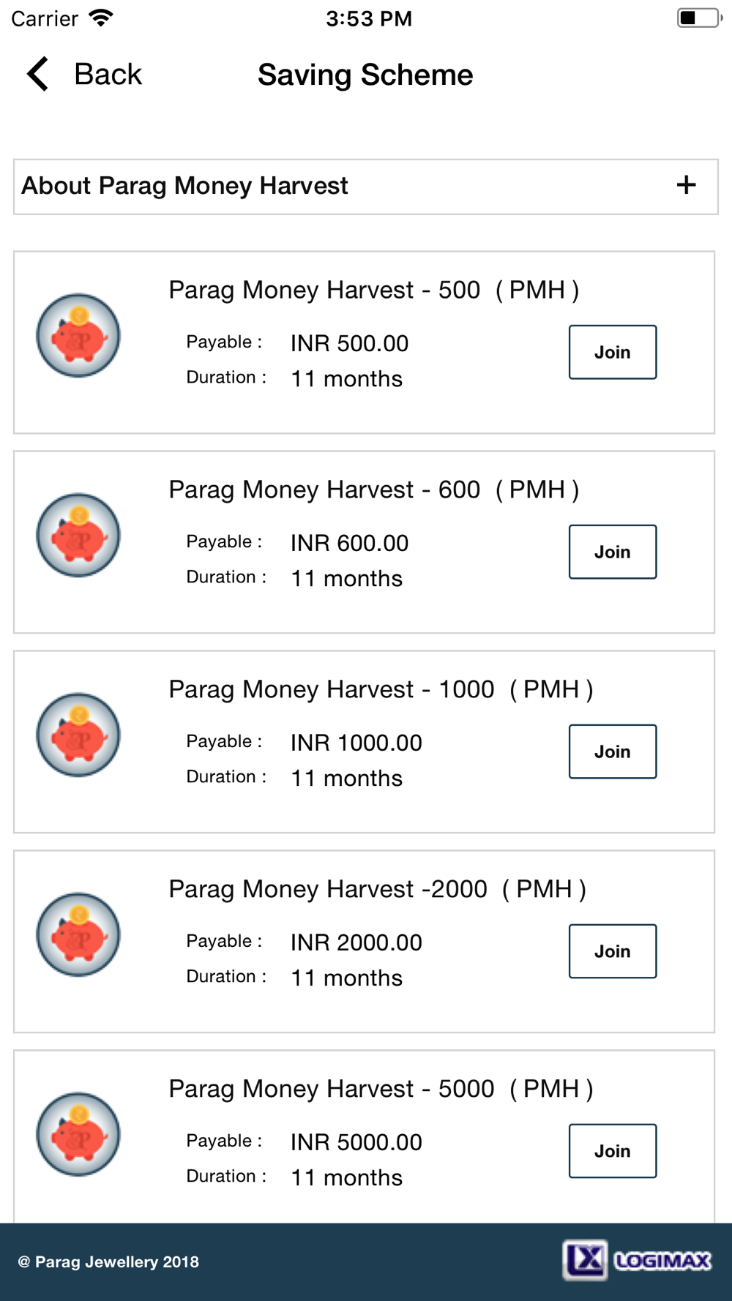Screen dimensions: 732x1301
Task: Join the Parag Money Harvest 600 scheme
Action: (x=613, y=552)
